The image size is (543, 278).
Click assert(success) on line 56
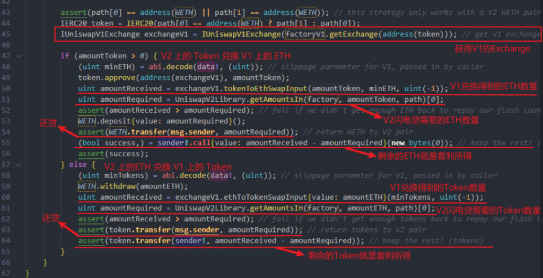tap(113, 154)
